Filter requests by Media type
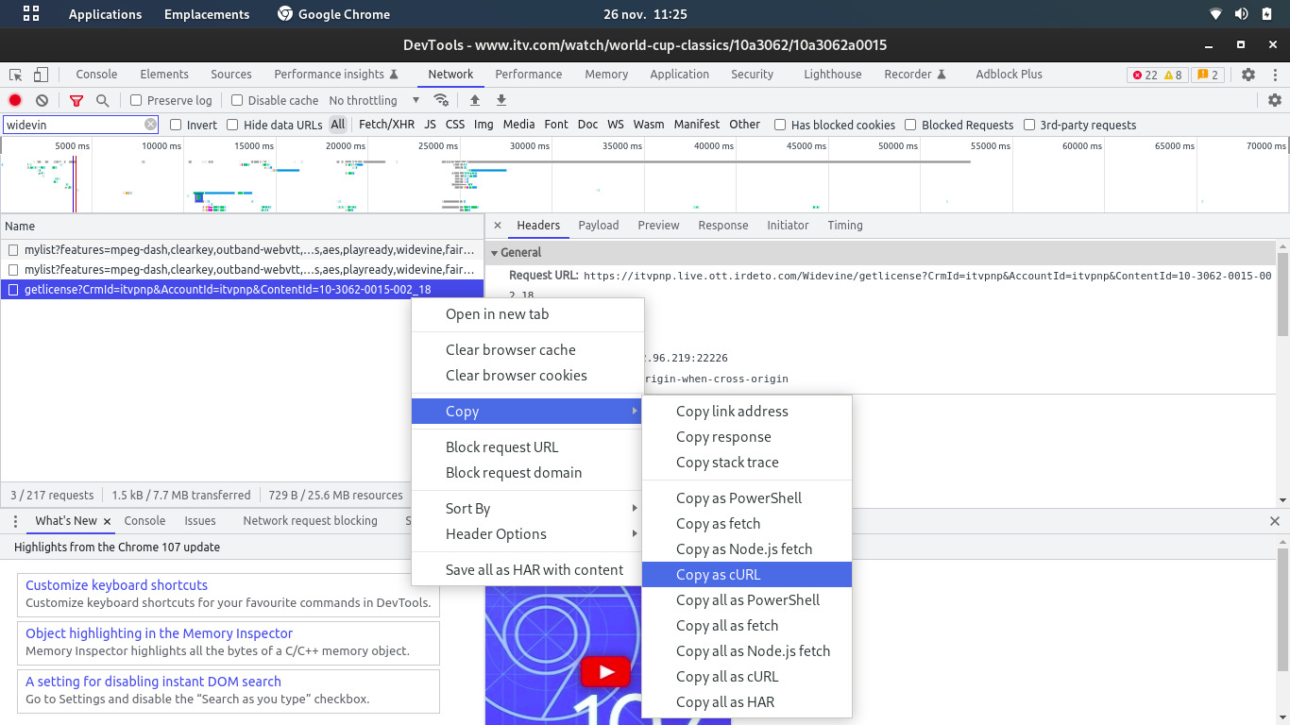 518,125
